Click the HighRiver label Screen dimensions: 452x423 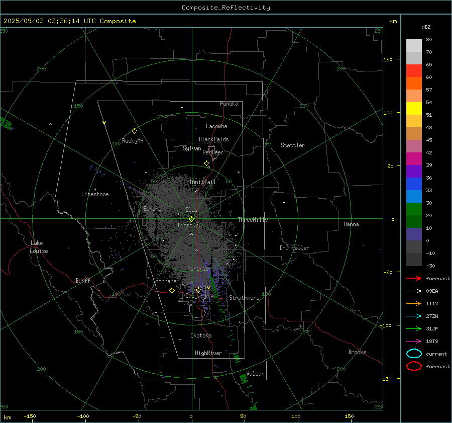click(208, 353)
